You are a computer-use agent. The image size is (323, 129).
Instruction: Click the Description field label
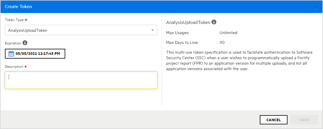(14, 67)
